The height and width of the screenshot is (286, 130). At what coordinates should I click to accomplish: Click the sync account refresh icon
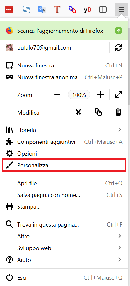119,48
